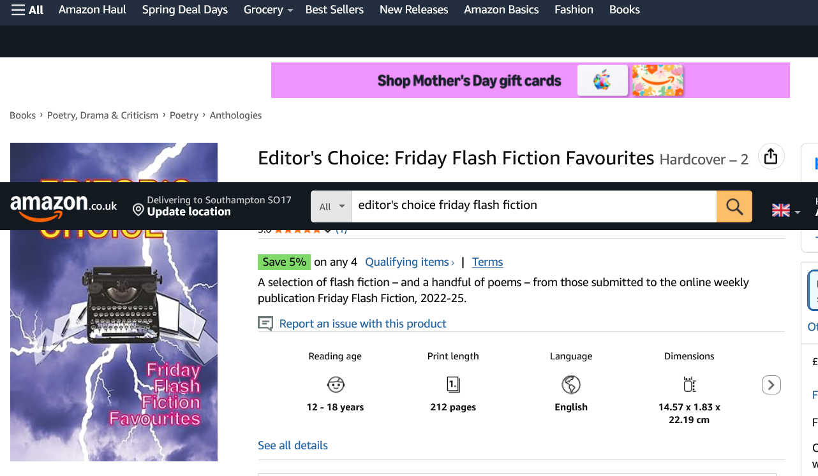Click the search text field
This screenshot has width=818, height=476.
(533, 206)
